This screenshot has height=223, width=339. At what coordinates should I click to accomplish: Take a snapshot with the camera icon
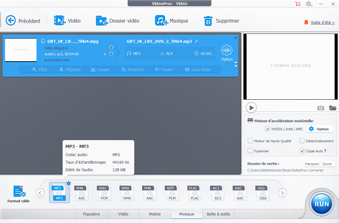pyautogui.click(x=321, y=108)
